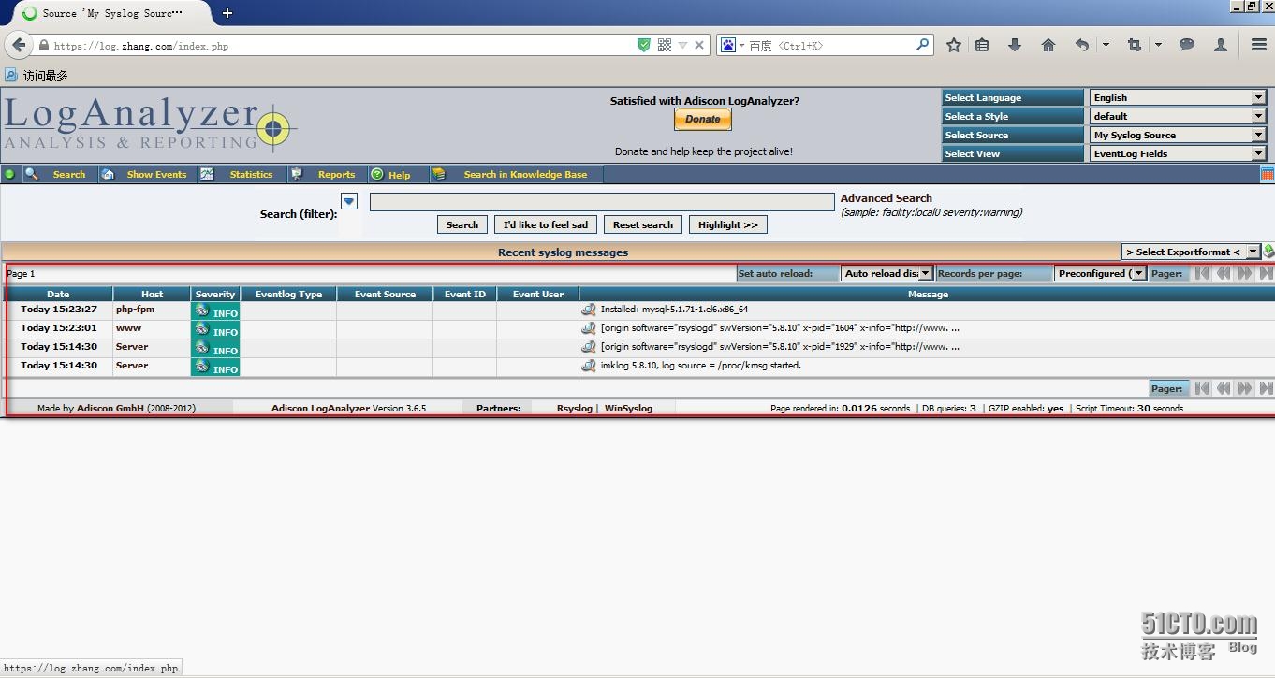
Task: Go to previous page in lower pager
Action: [1224, 388]
